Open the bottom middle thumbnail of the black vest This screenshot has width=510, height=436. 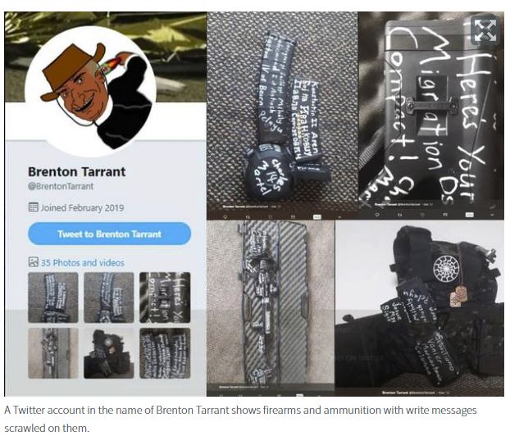pyautogui.click(x=108, y=353)
